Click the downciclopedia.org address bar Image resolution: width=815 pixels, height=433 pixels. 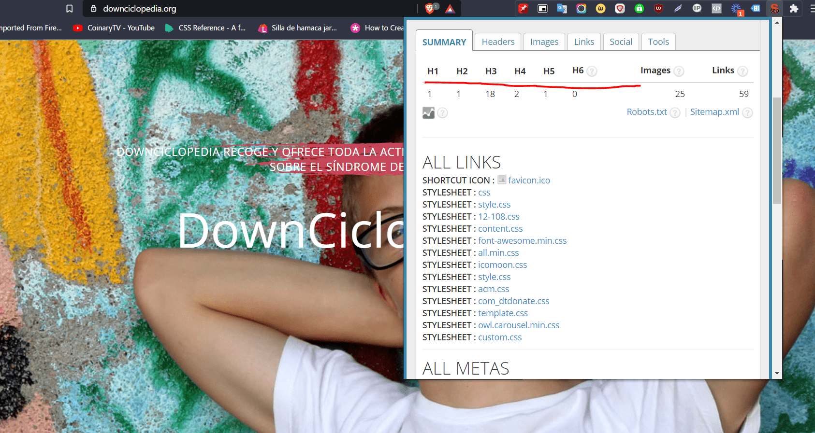251,9
